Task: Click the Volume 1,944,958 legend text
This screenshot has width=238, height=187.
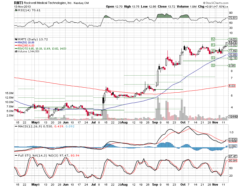Action: click(29, 52)
